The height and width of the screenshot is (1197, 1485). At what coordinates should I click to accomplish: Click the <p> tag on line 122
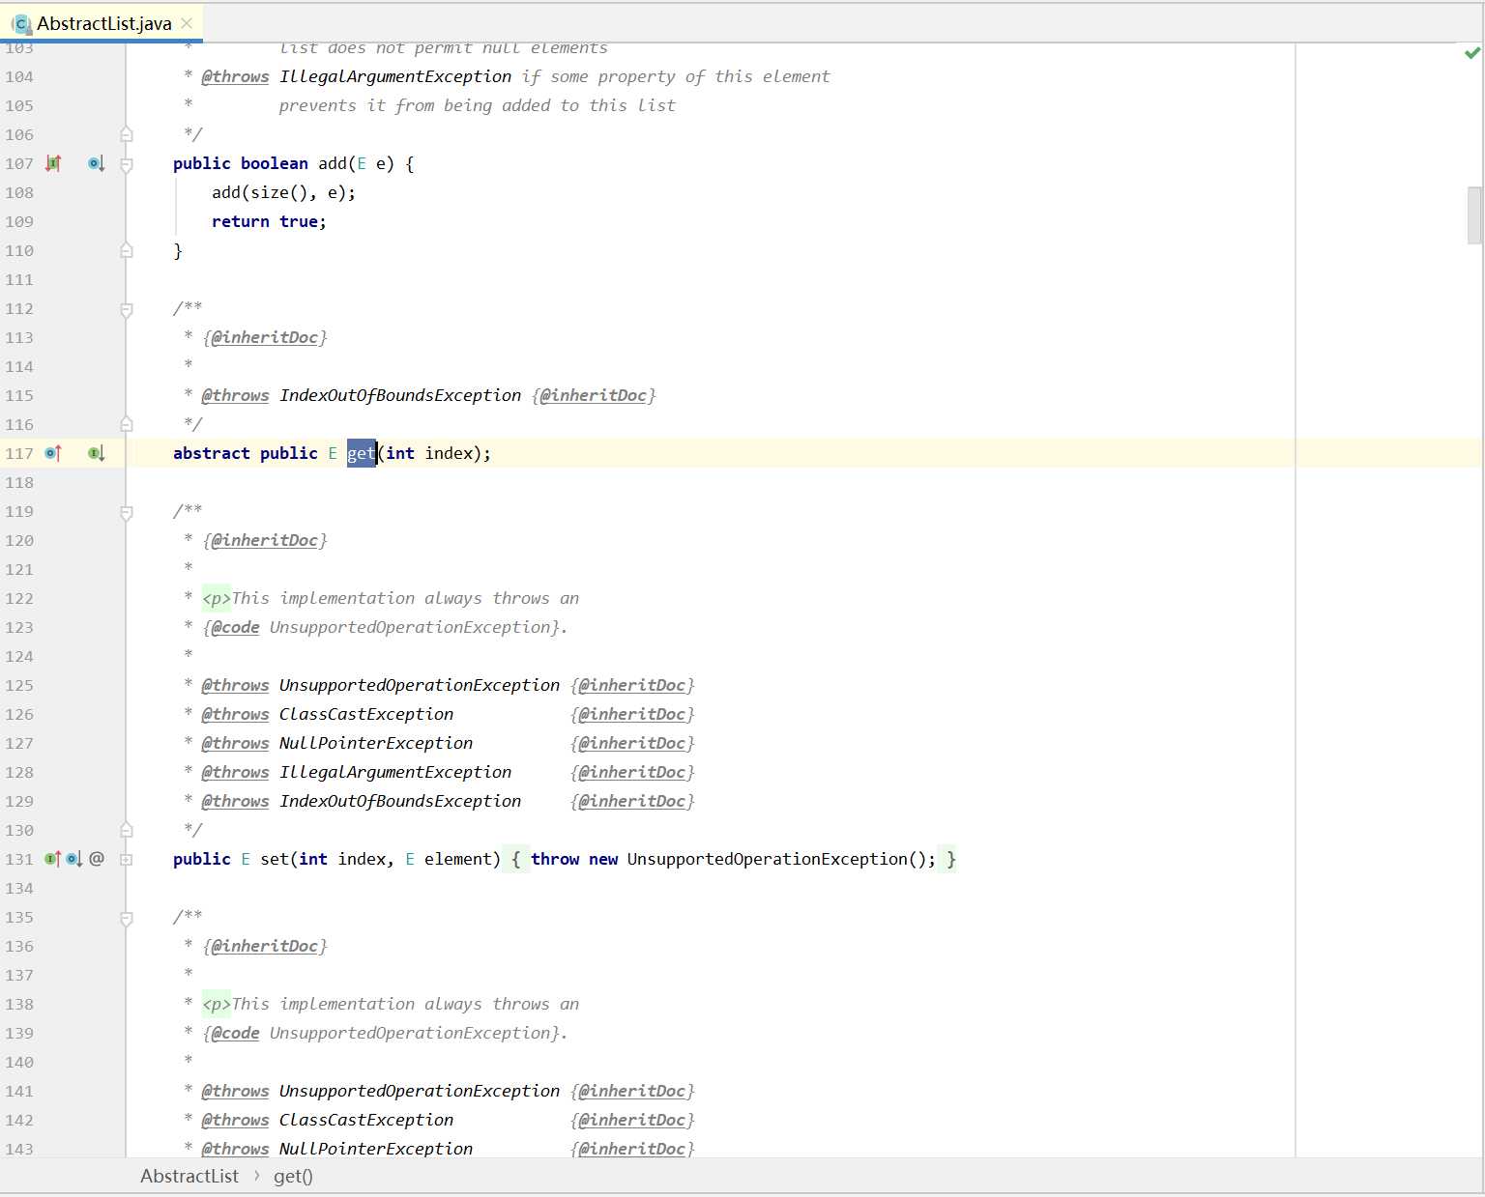217,599
